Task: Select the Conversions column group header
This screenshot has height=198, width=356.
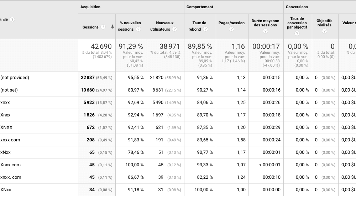Action: (297, 7)
